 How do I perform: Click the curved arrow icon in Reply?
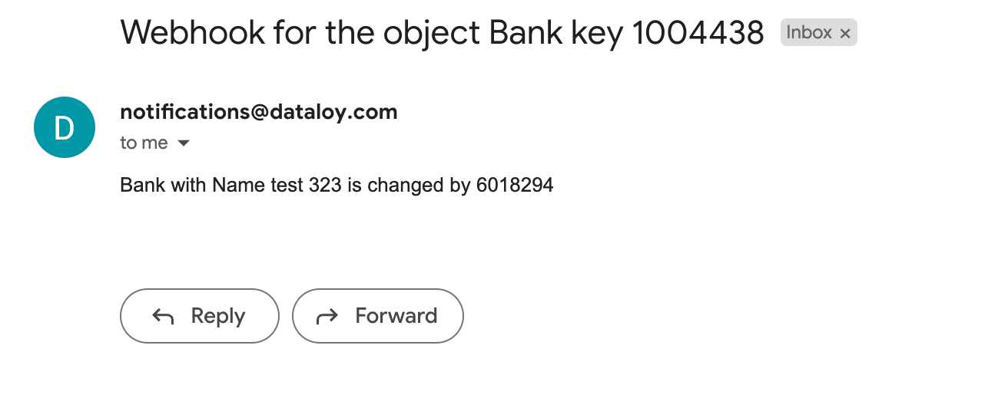[163, 316]
